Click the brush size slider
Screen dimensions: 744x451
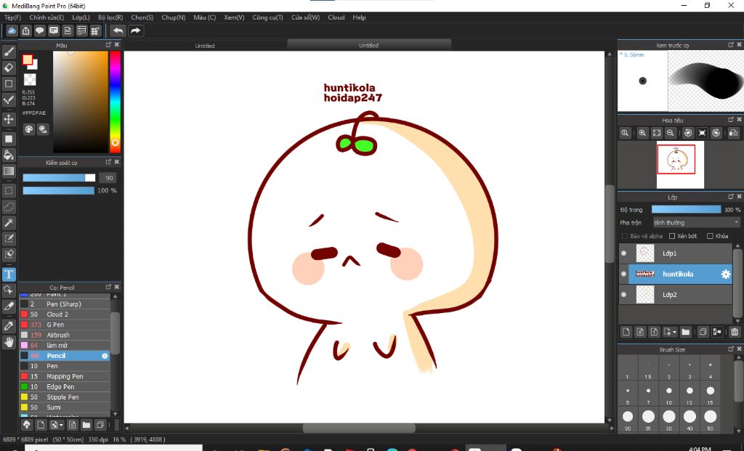tap(59, 178)
